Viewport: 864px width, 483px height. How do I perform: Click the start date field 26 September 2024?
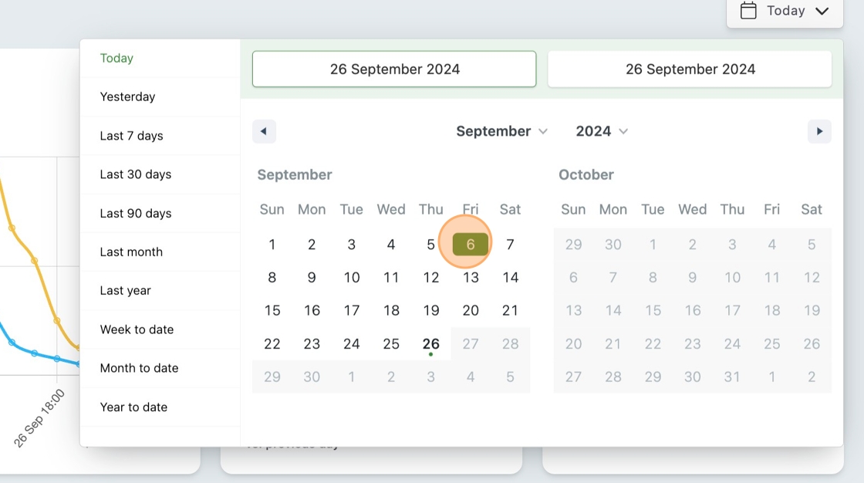[394, 69]
